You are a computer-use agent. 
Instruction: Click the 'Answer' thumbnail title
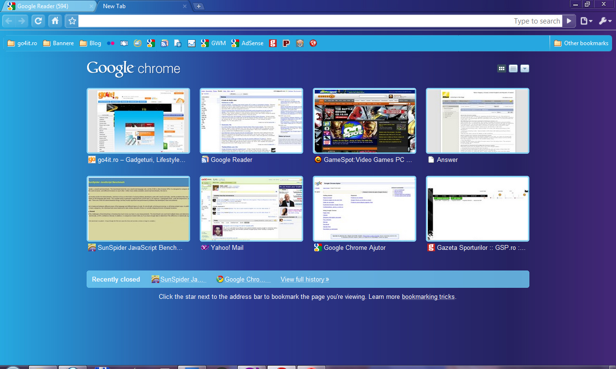click(x=448, y=160)
